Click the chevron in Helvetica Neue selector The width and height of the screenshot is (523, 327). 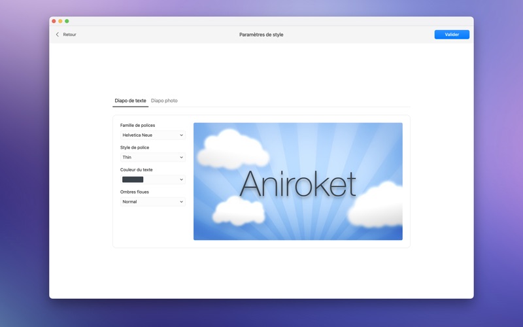point(182,135)
